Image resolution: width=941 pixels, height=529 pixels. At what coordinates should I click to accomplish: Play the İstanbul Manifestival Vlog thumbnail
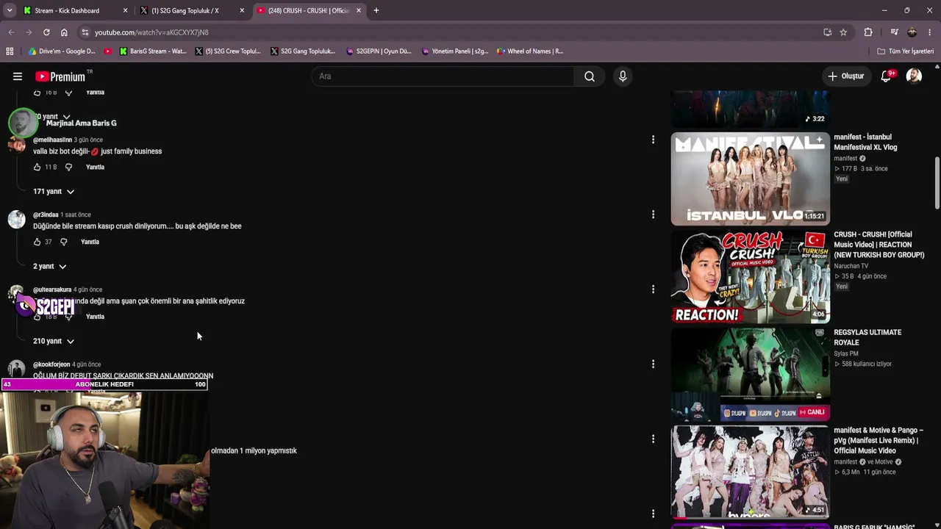pos(750,179)
